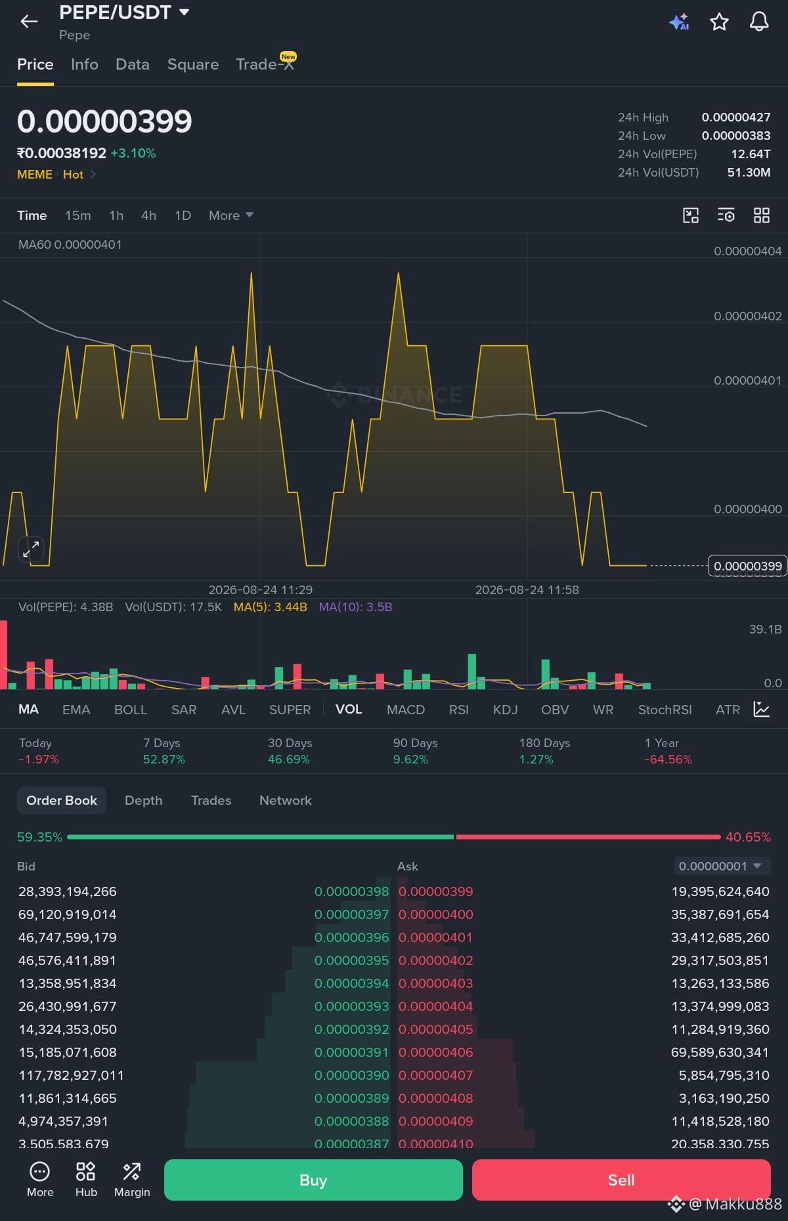This screenshot has width=788, height=1221.
Task: Open the Hub shortcut
Action: point(86,1180)
